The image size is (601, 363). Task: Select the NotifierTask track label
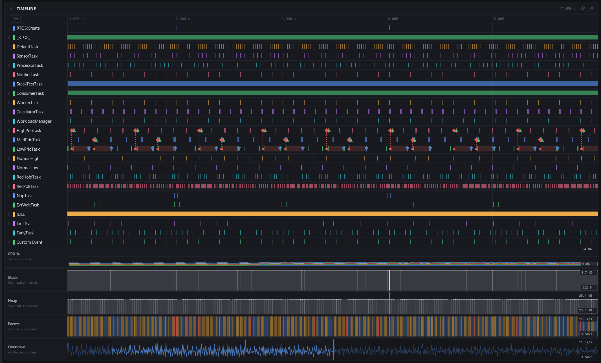28,75
